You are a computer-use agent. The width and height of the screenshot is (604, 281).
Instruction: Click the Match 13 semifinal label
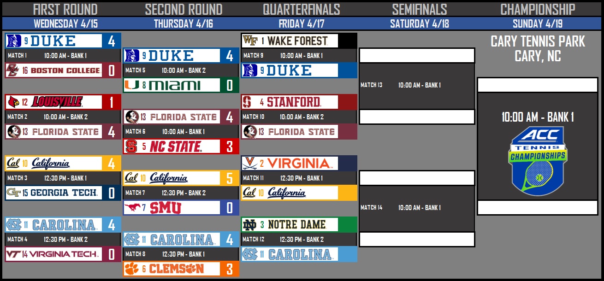coord(371,85)
